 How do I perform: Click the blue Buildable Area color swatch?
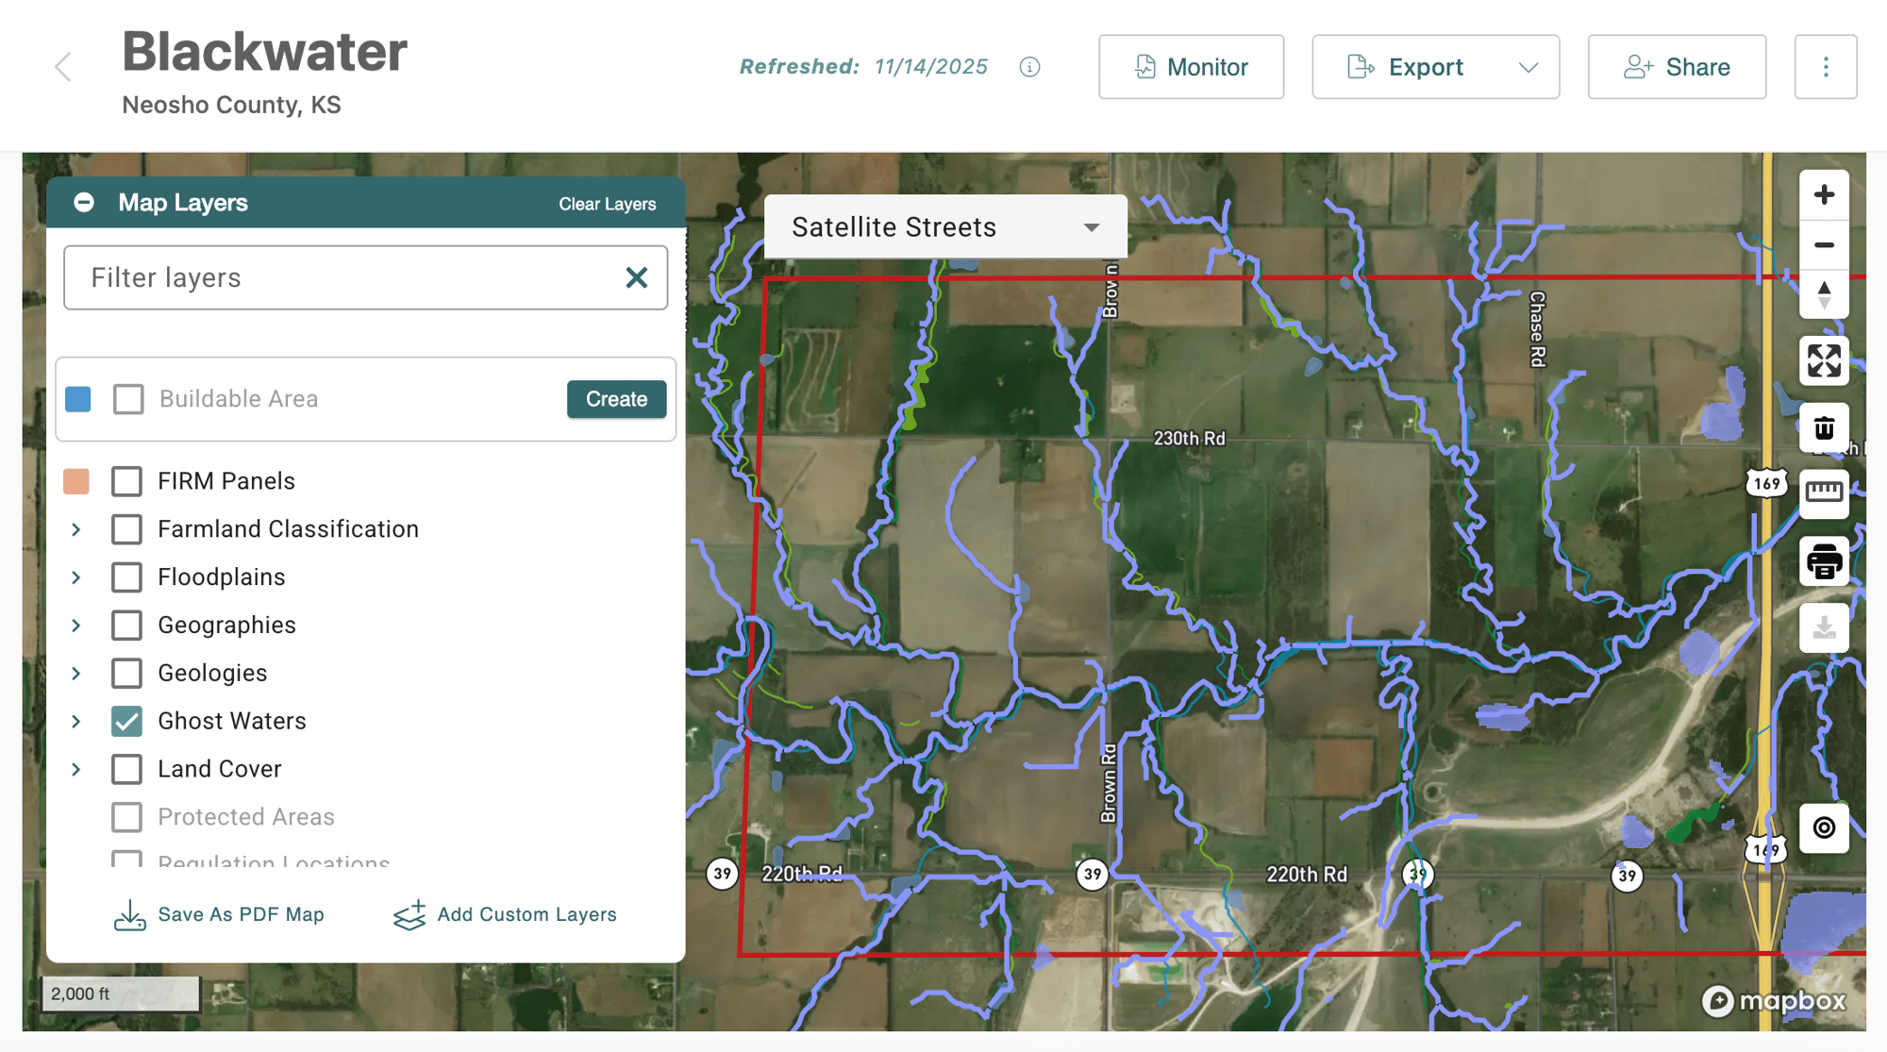[78, 399]
